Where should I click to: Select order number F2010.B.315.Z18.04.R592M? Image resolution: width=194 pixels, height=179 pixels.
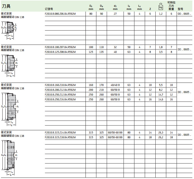tap(60, 137)
